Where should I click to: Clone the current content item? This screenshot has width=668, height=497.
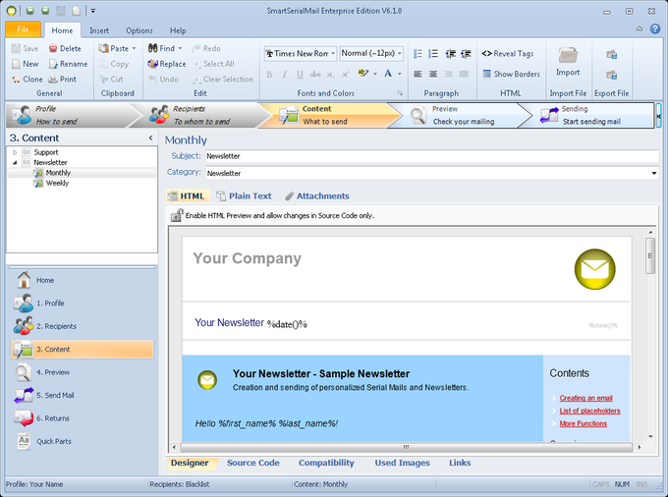28,80
